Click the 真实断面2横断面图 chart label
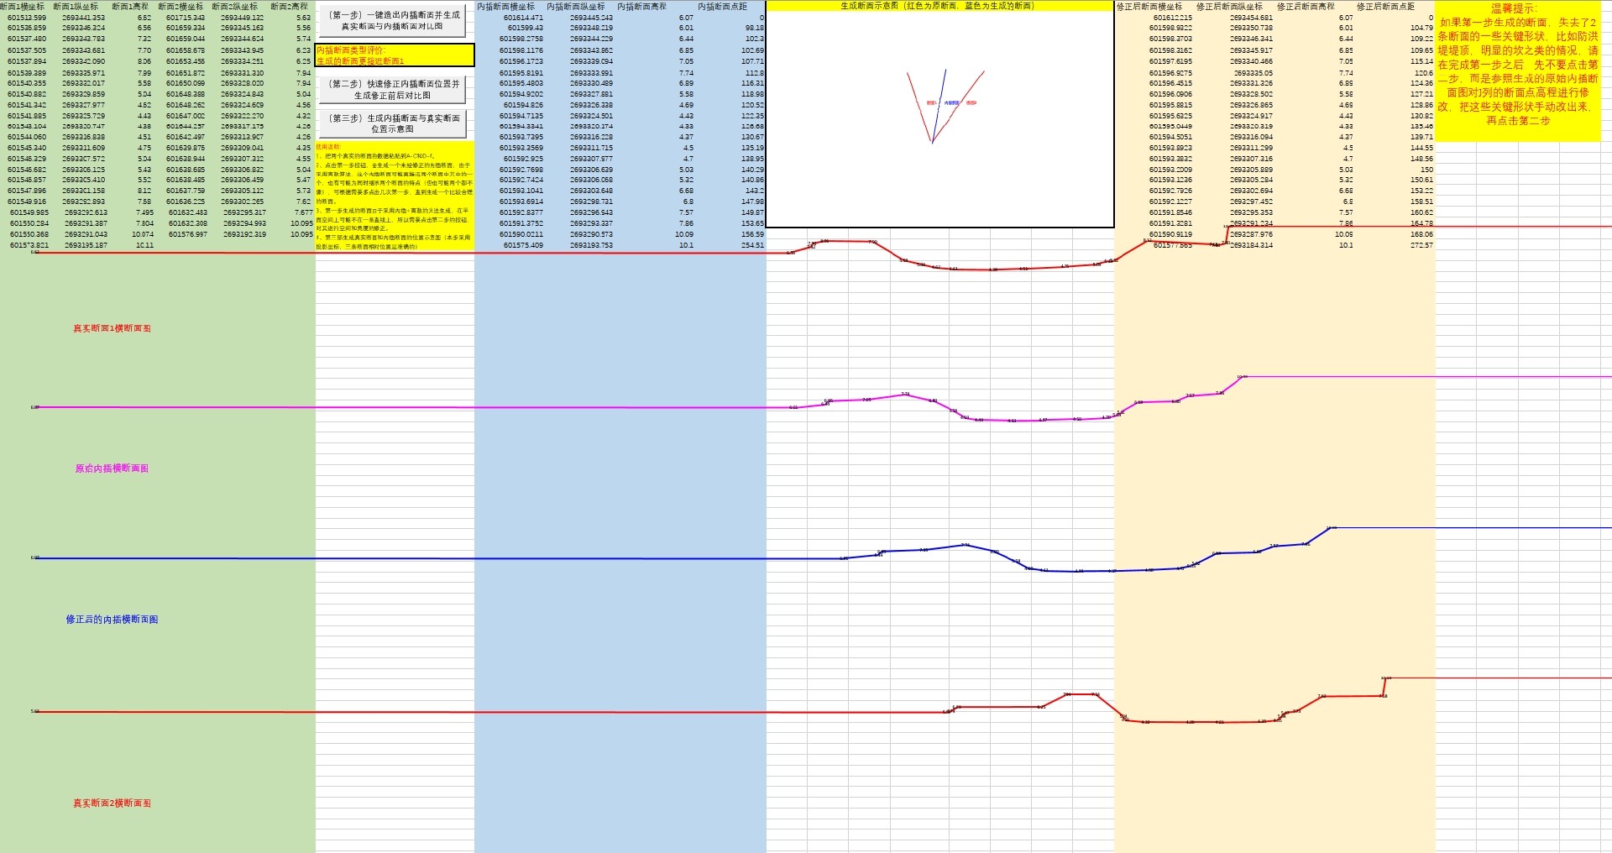 (x=112, y=803)
